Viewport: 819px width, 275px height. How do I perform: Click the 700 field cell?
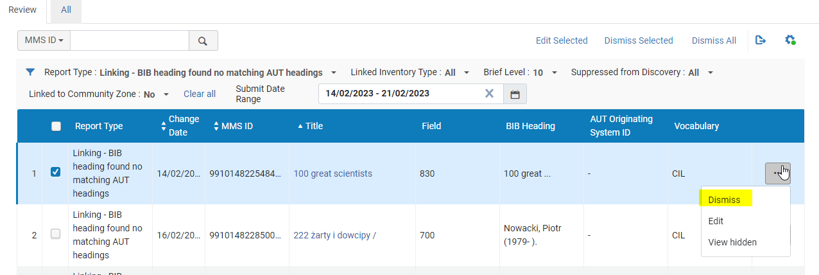(427, 235)
